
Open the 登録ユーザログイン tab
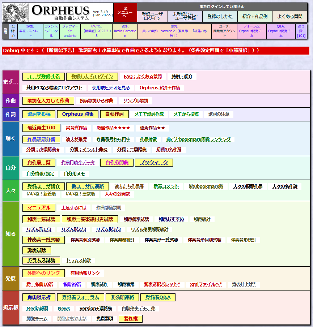pyautogui.click(x=152, y=16)
